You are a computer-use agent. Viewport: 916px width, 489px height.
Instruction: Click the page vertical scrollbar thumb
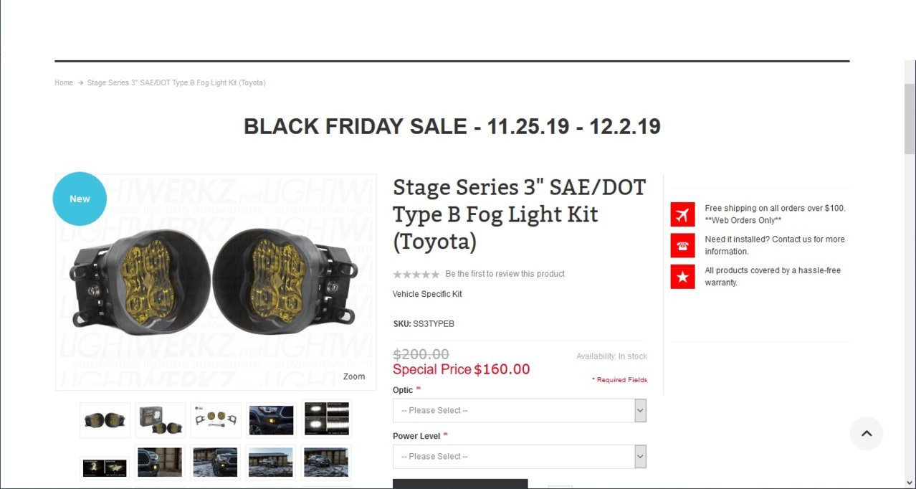click(x=910, y=118)
